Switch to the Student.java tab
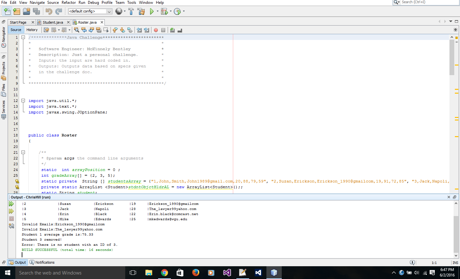 click(x=53, y=22)
